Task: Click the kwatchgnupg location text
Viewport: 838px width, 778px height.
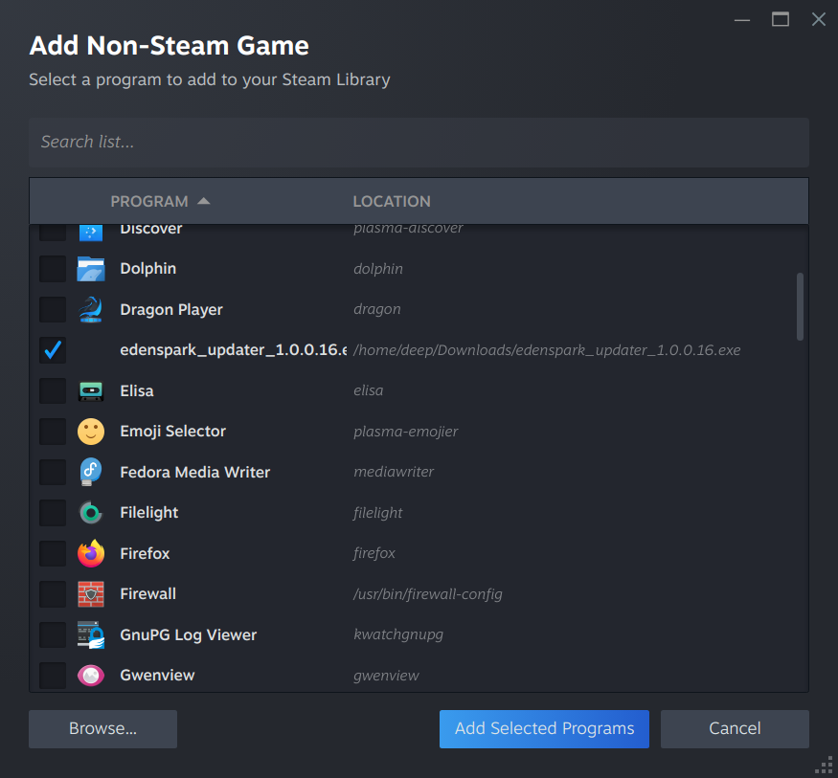Action: [x=398, y=634]
